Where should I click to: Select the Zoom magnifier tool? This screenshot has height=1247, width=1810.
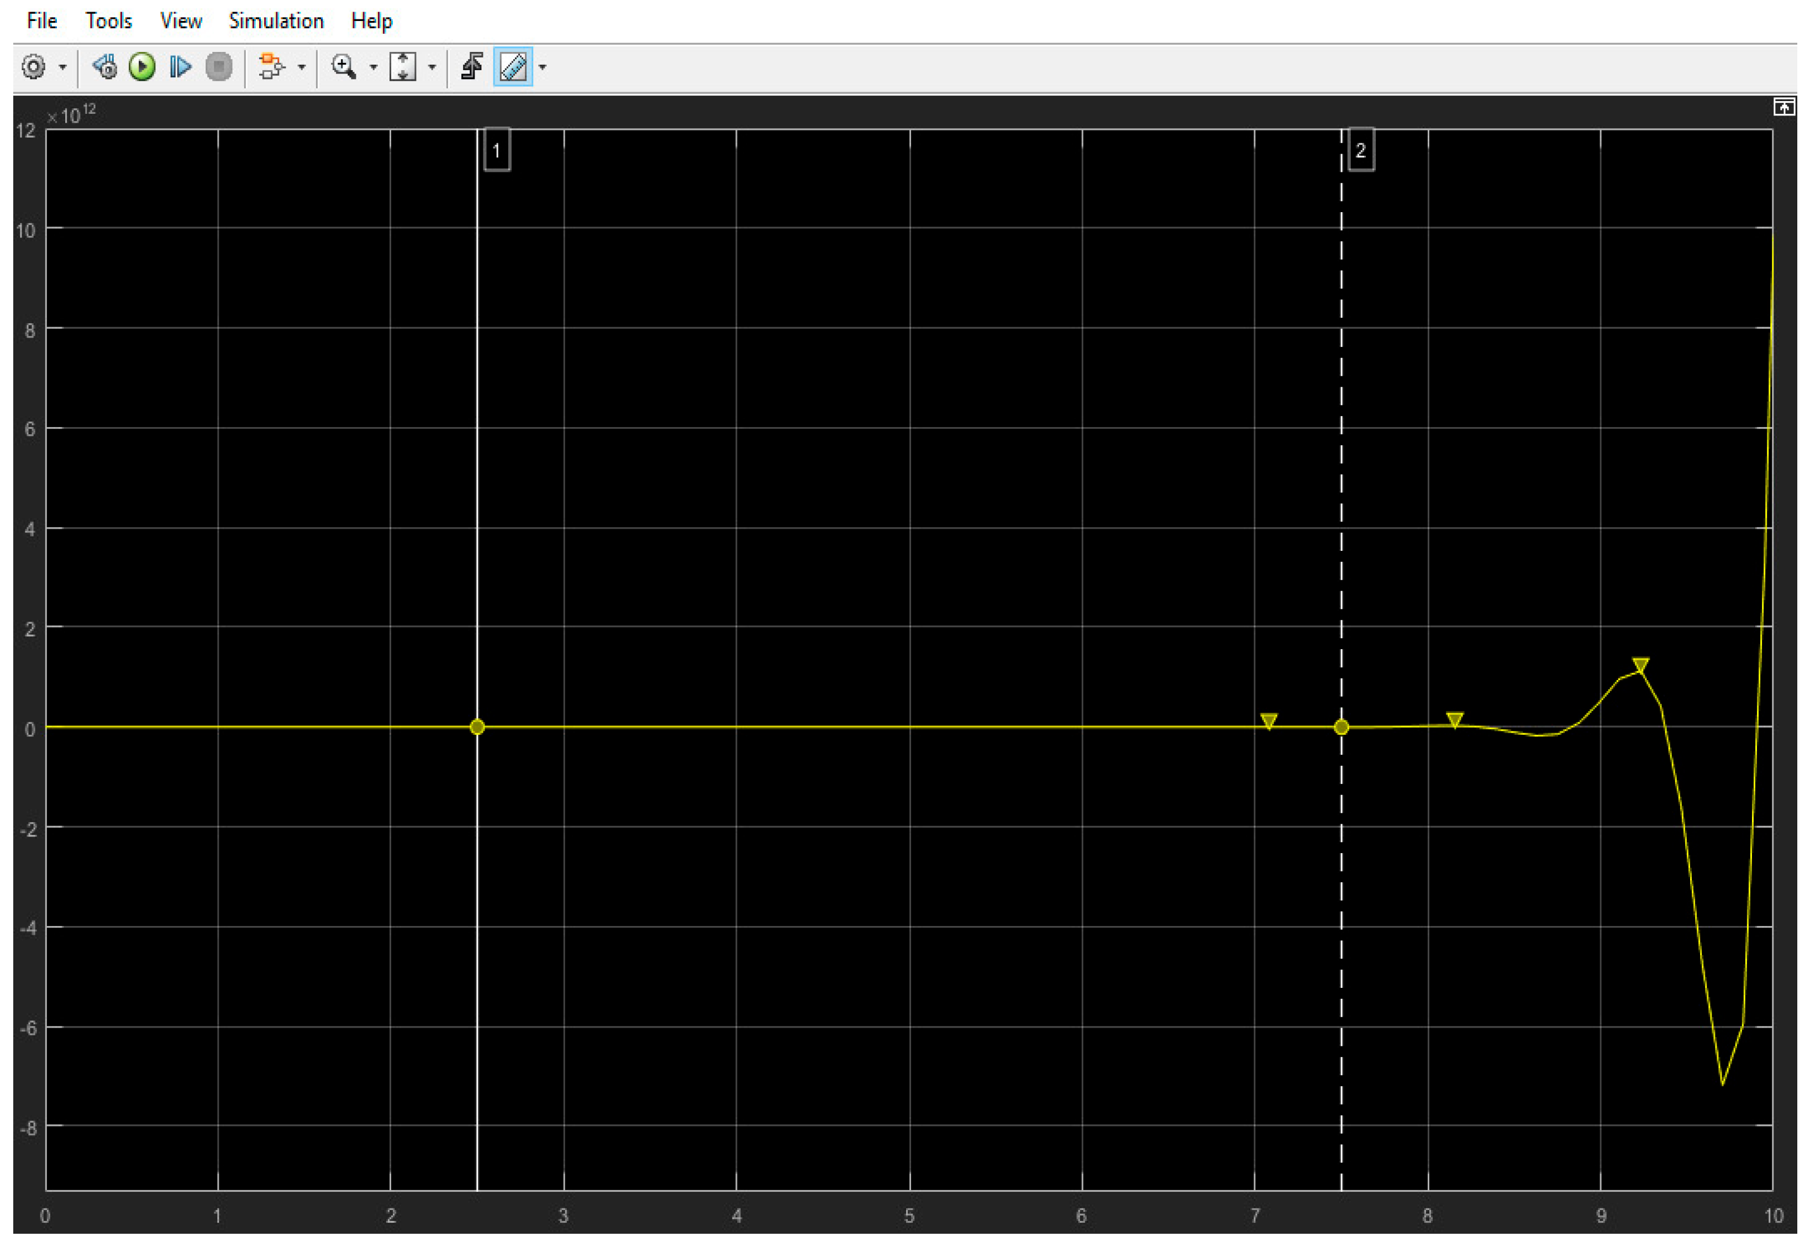click(x=344, y=67)
